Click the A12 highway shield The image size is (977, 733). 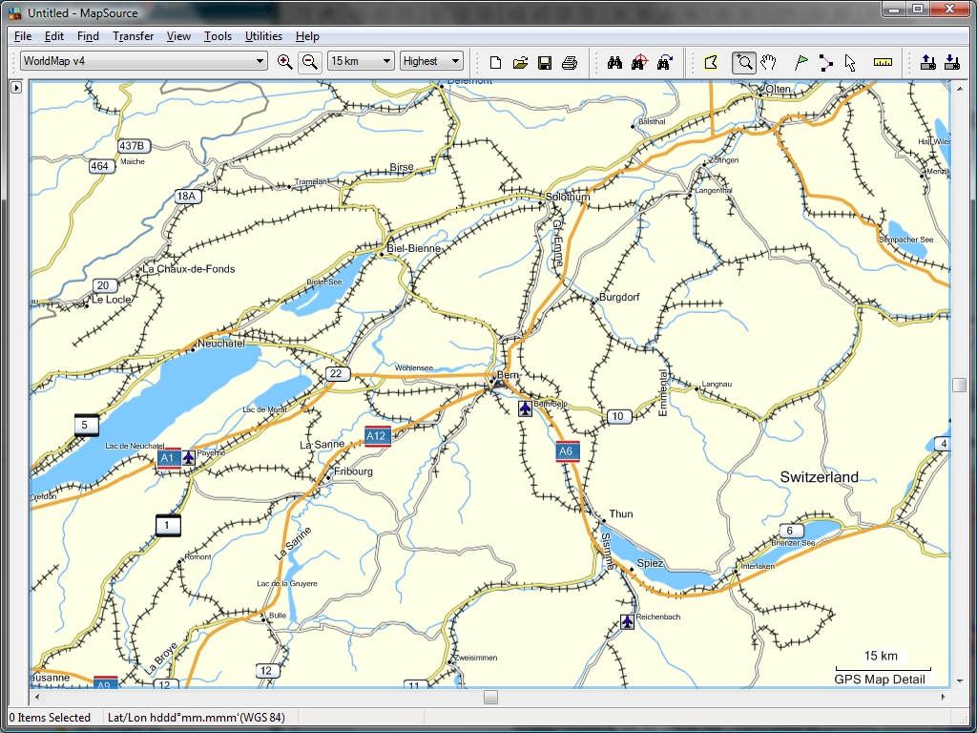coord(378,436)
